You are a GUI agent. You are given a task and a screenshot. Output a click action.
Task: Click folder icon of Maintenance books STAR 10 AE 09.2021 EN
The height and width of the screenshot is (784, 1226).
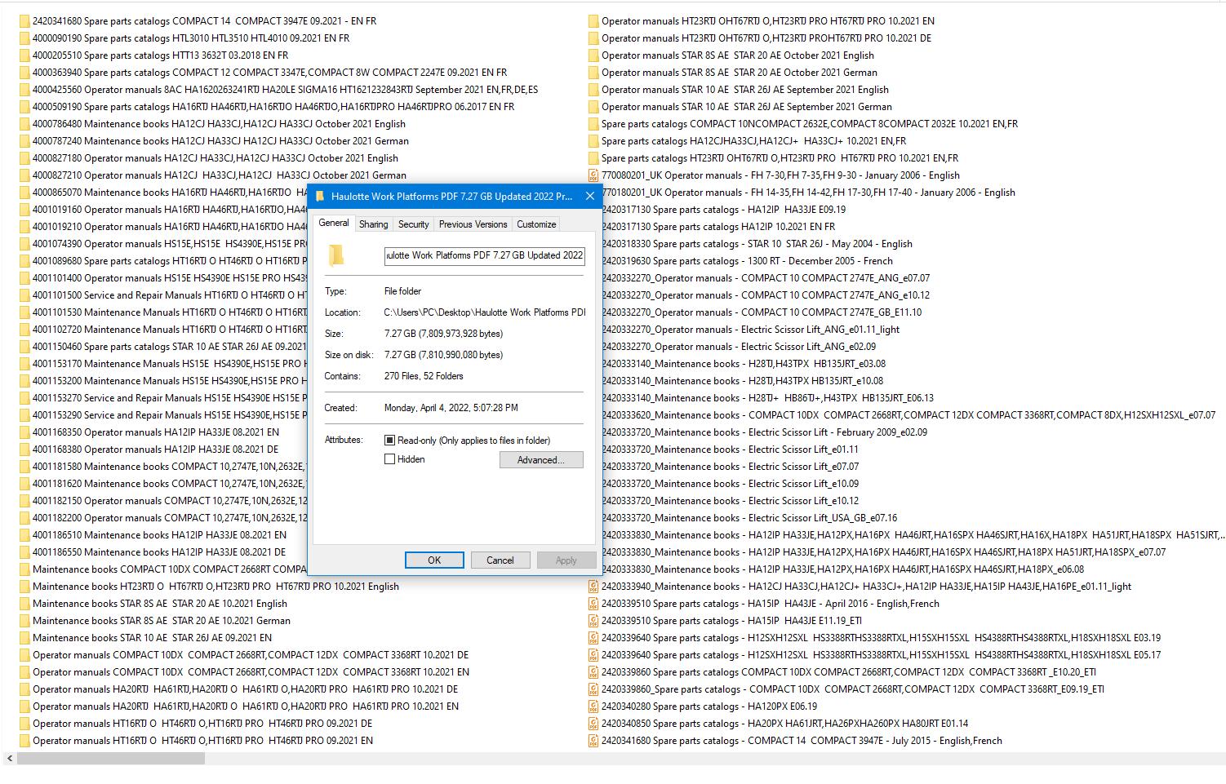(24, 638)
